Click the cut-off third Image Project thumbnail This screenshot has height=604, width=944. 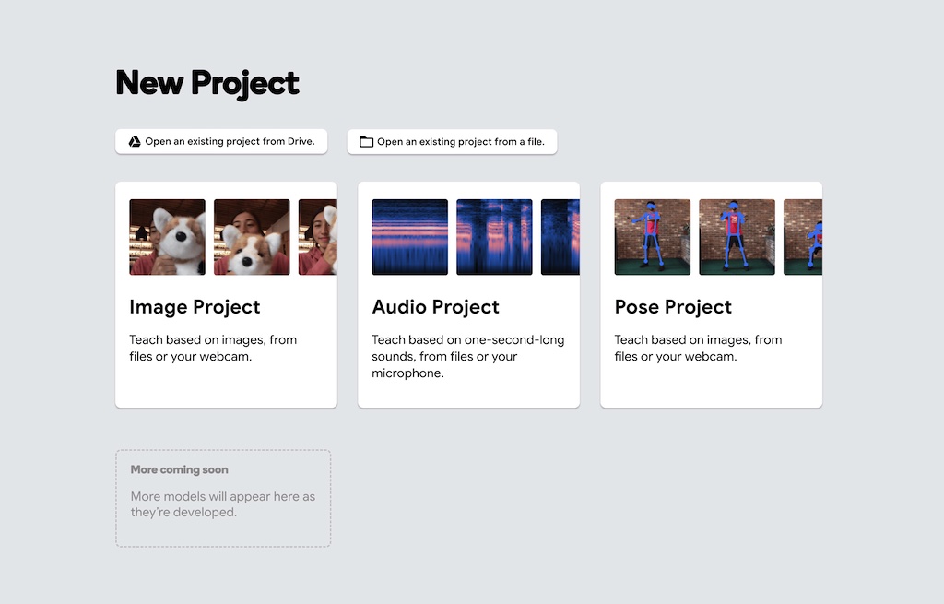point(318,237)
